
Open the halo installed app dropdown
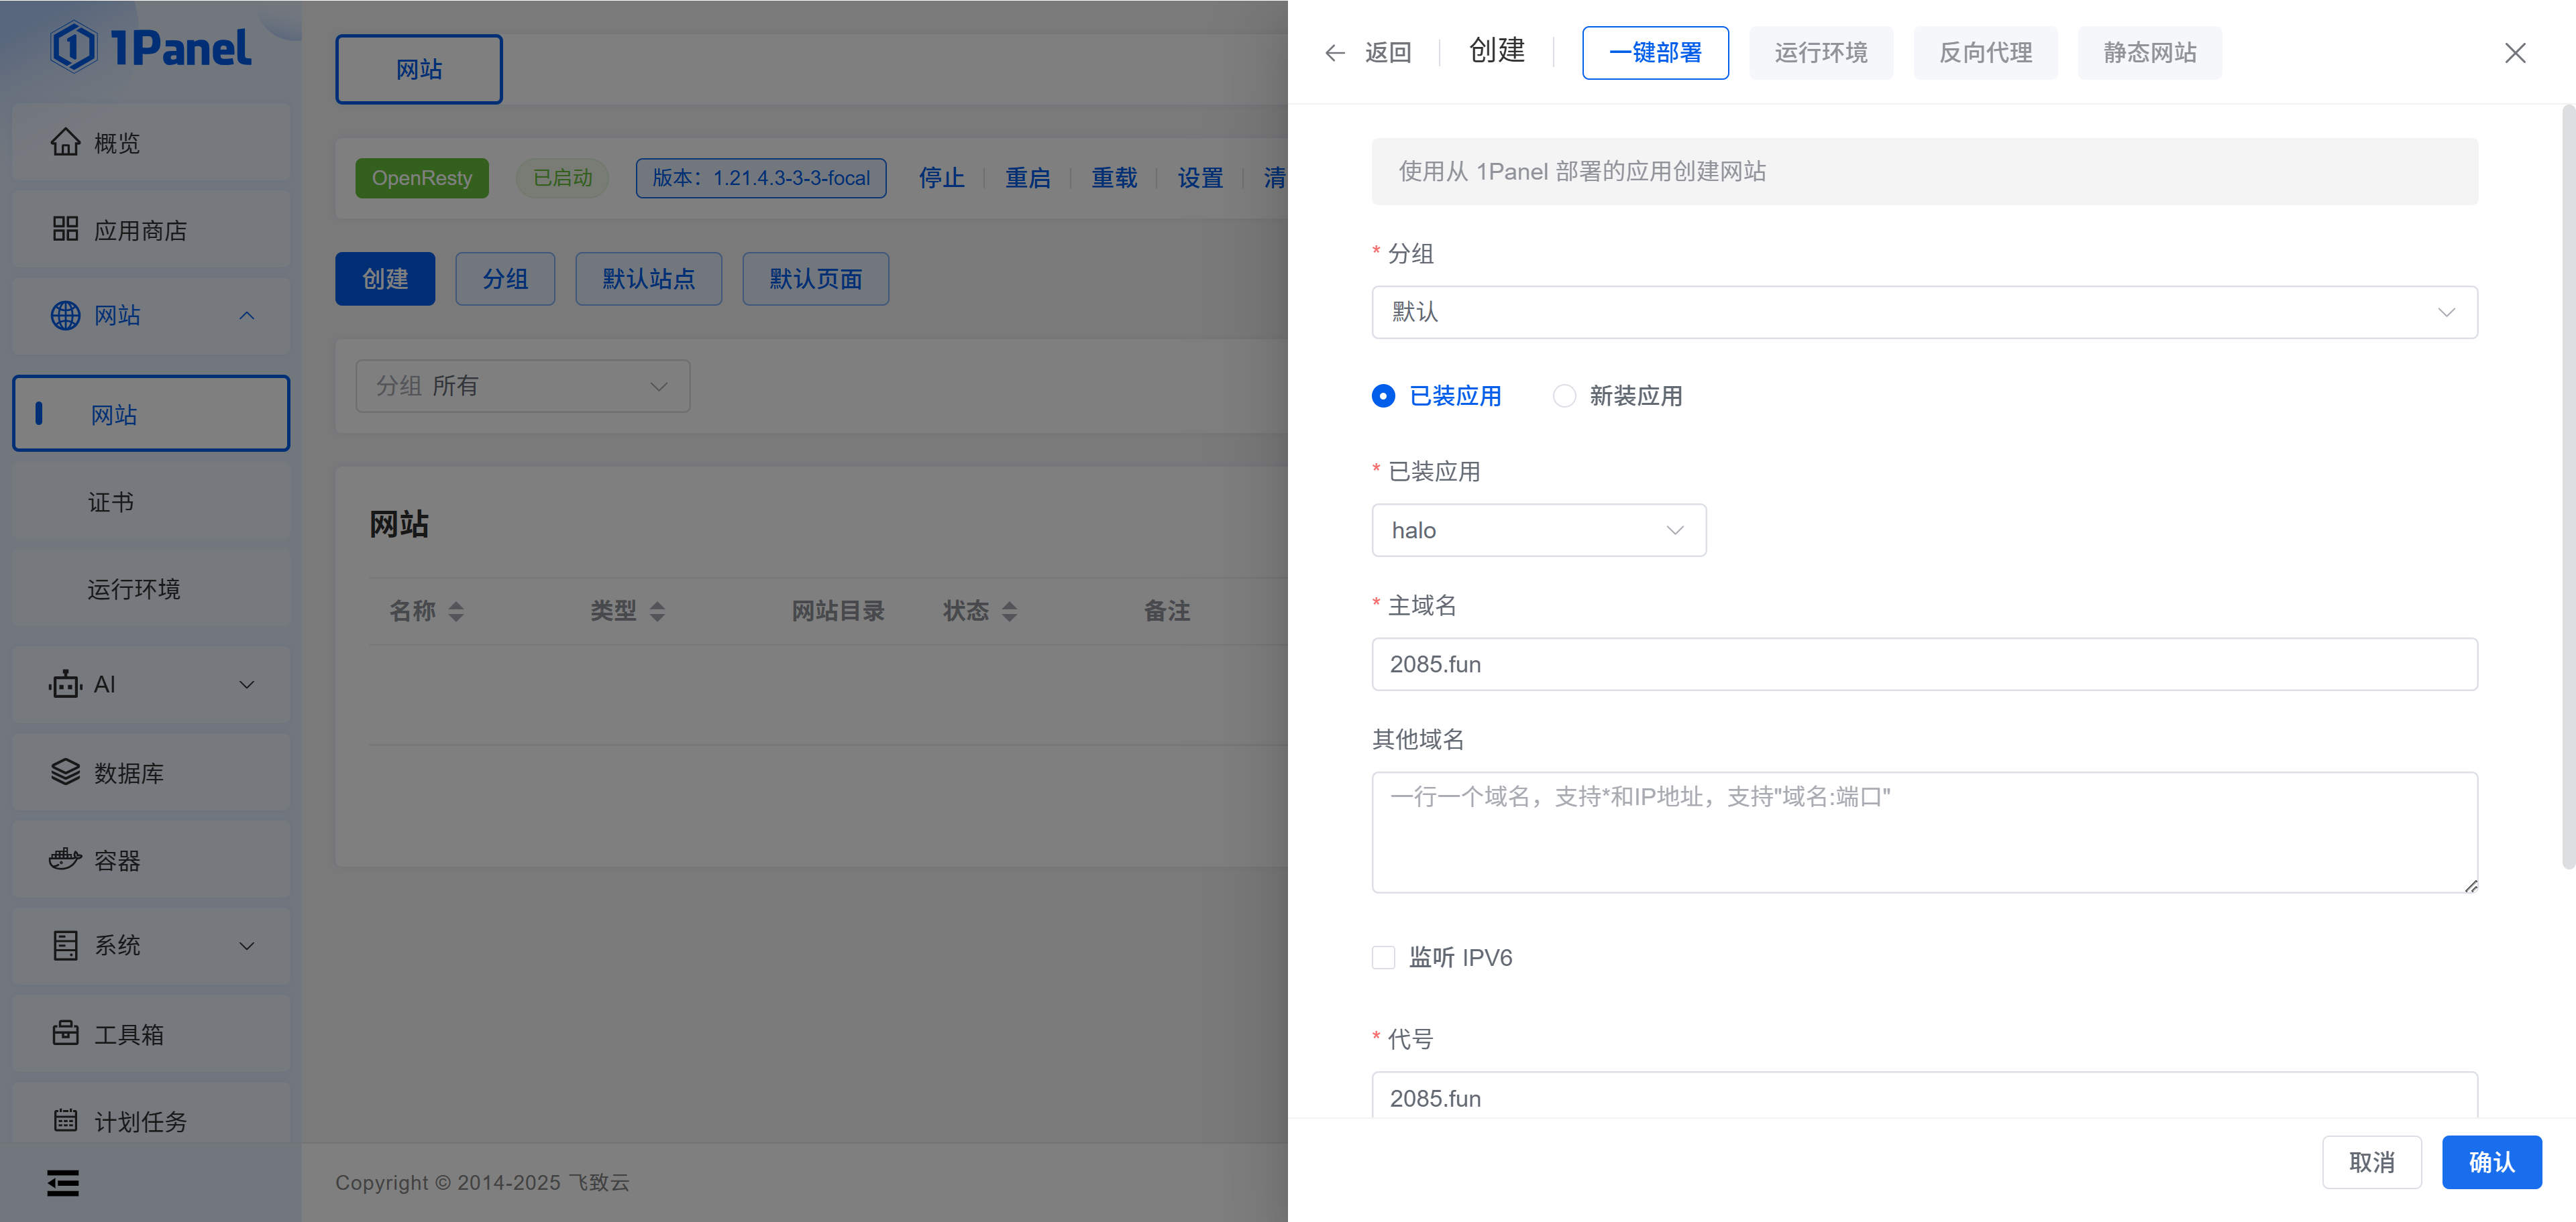[x=1538, y=531]
